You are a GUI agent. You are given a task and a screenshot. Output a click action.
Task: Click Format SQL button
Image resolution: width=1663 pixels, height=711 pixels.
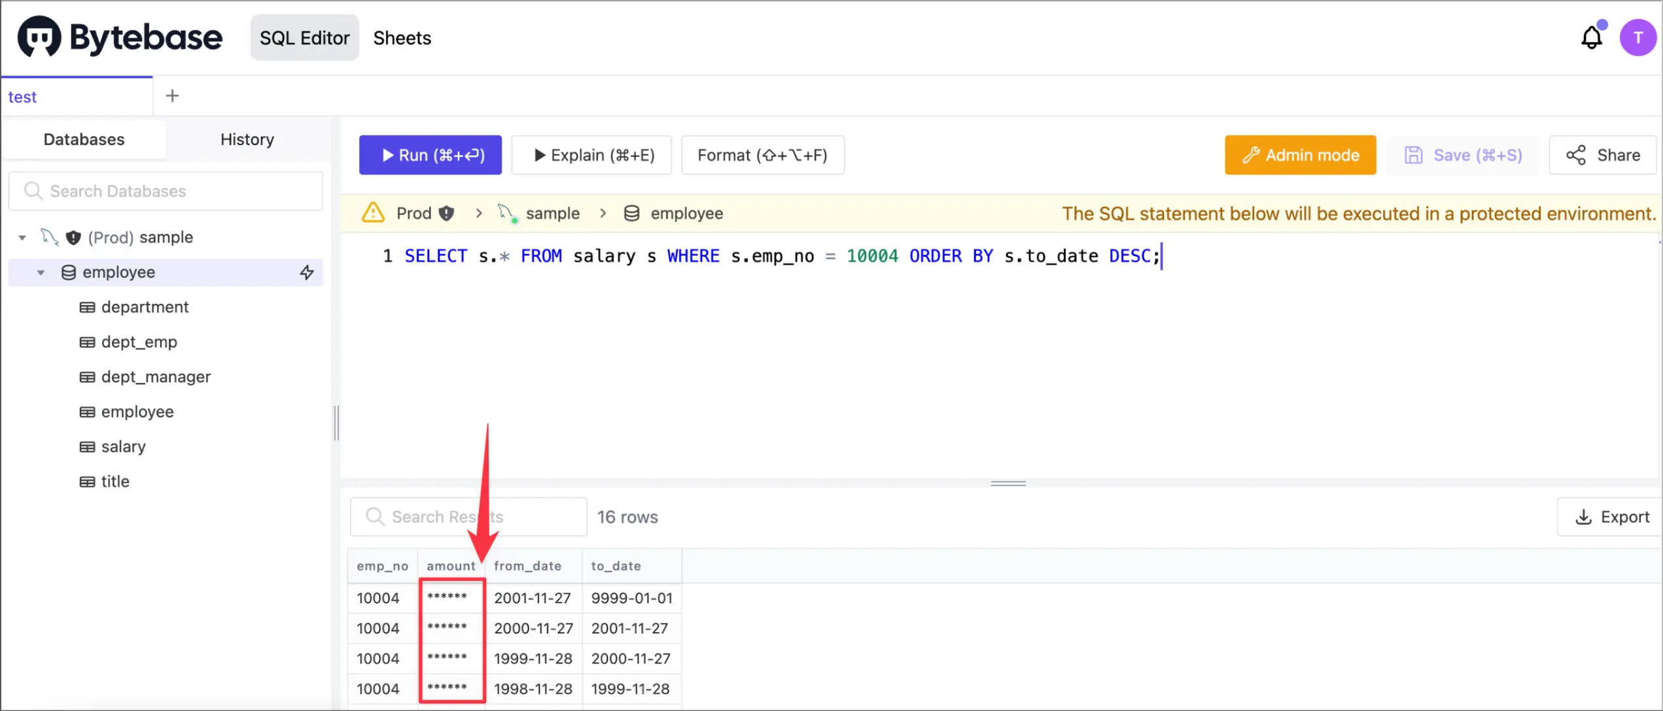[763, 155]
